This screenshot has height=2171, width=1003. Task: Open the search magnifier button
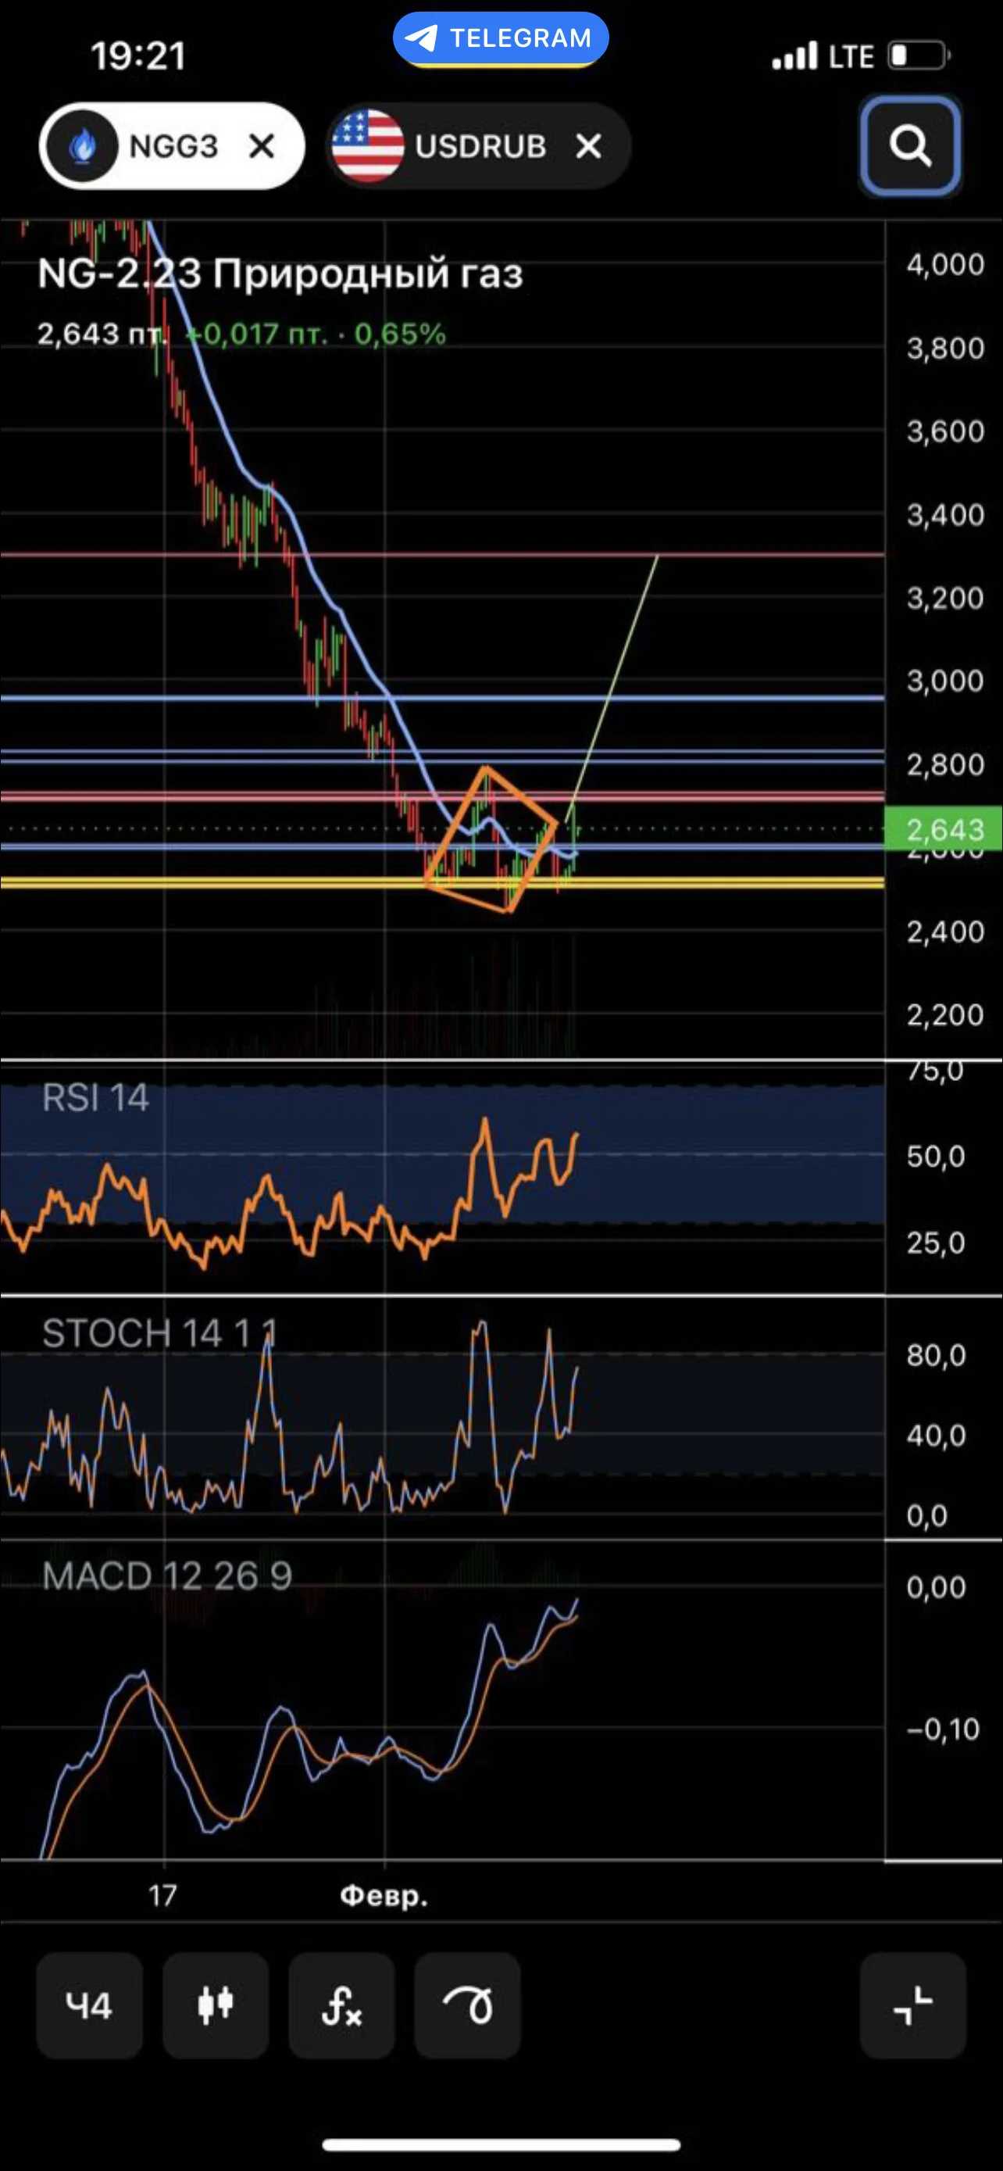coord(910,146)
